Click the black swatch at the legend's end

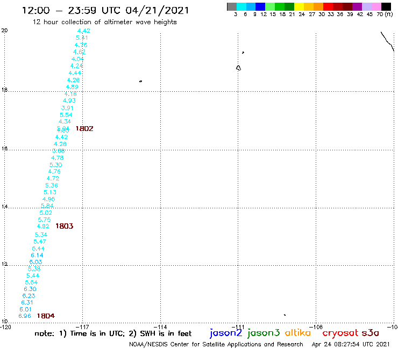(386, 6)
